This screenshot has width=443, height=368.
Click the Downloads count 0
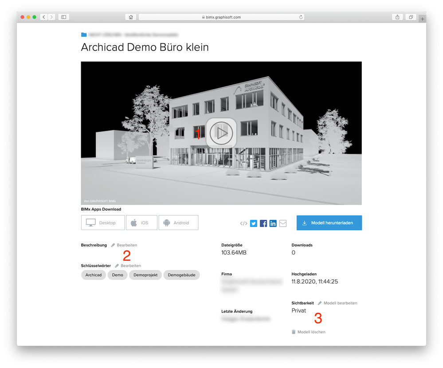[x=294, y=253]
